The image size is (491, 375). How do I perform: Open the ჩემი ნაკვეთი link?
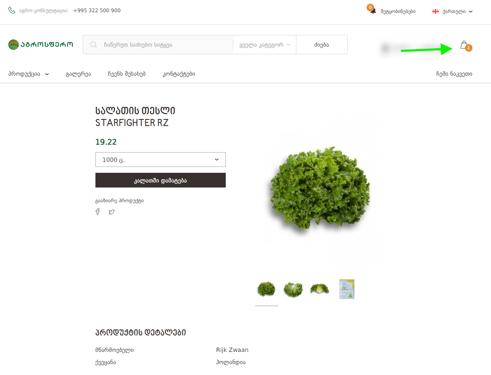pos(454,74)
